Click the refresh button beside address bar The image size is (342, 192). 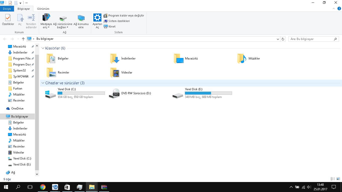283,39
